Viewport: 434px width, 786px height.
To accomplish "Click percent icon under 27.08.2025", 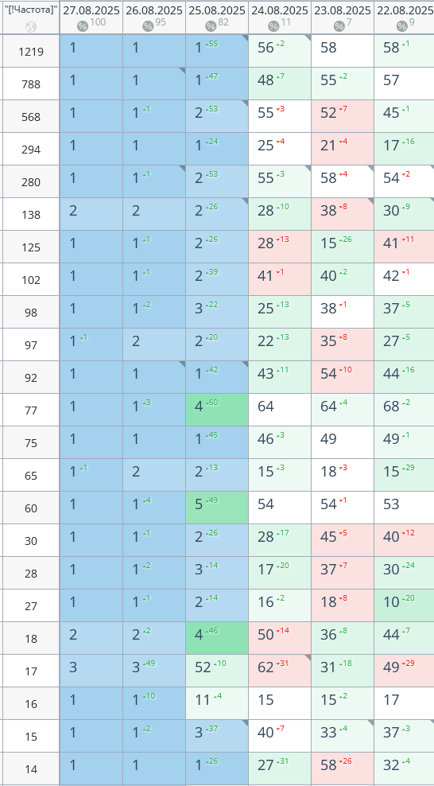I will [83, 26].
